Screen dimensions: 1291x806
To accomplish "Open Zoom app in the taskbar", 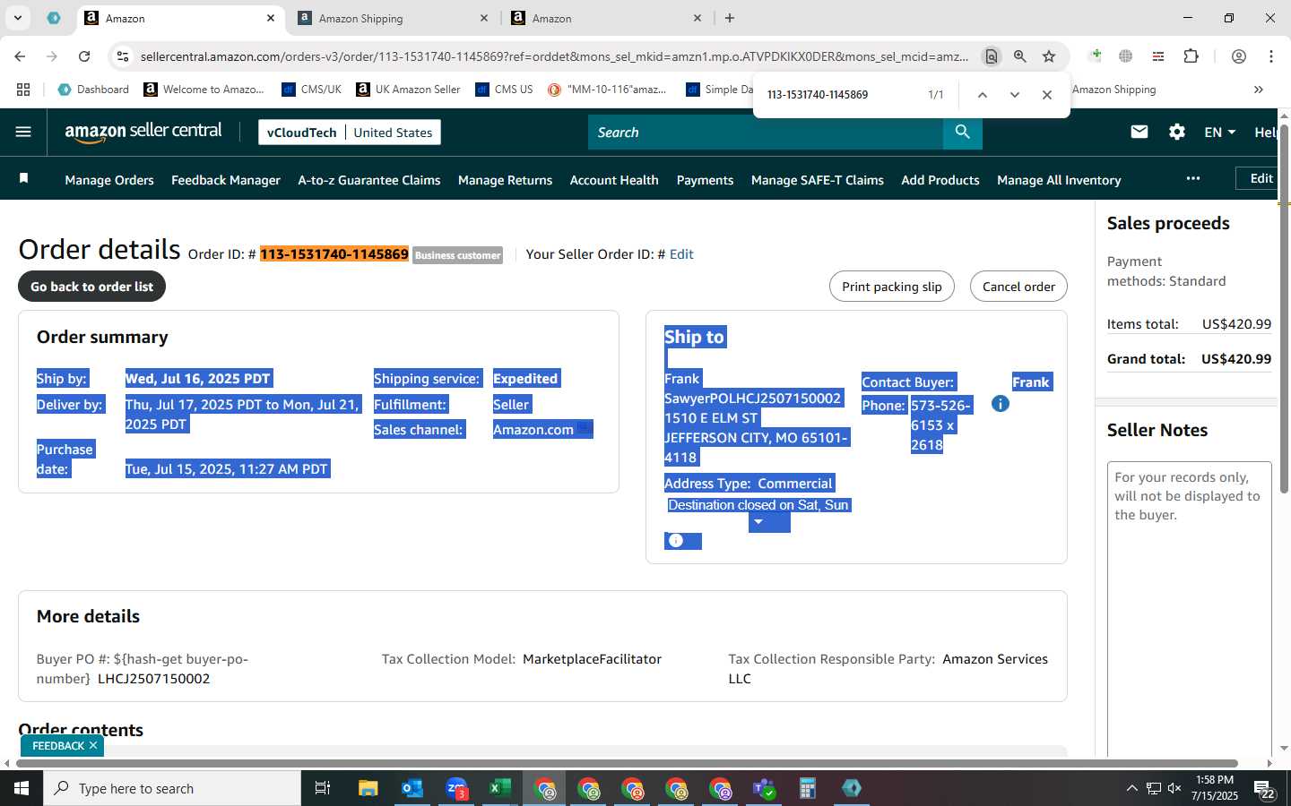I will (x=456, y=788).
